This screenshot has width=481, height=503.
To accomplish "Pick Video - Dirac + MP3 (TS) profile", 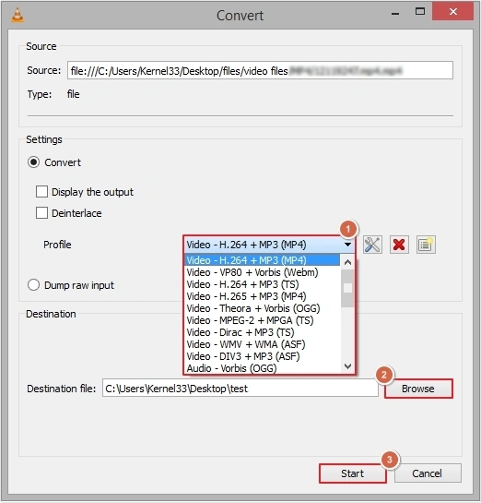I will click(262, 332).
